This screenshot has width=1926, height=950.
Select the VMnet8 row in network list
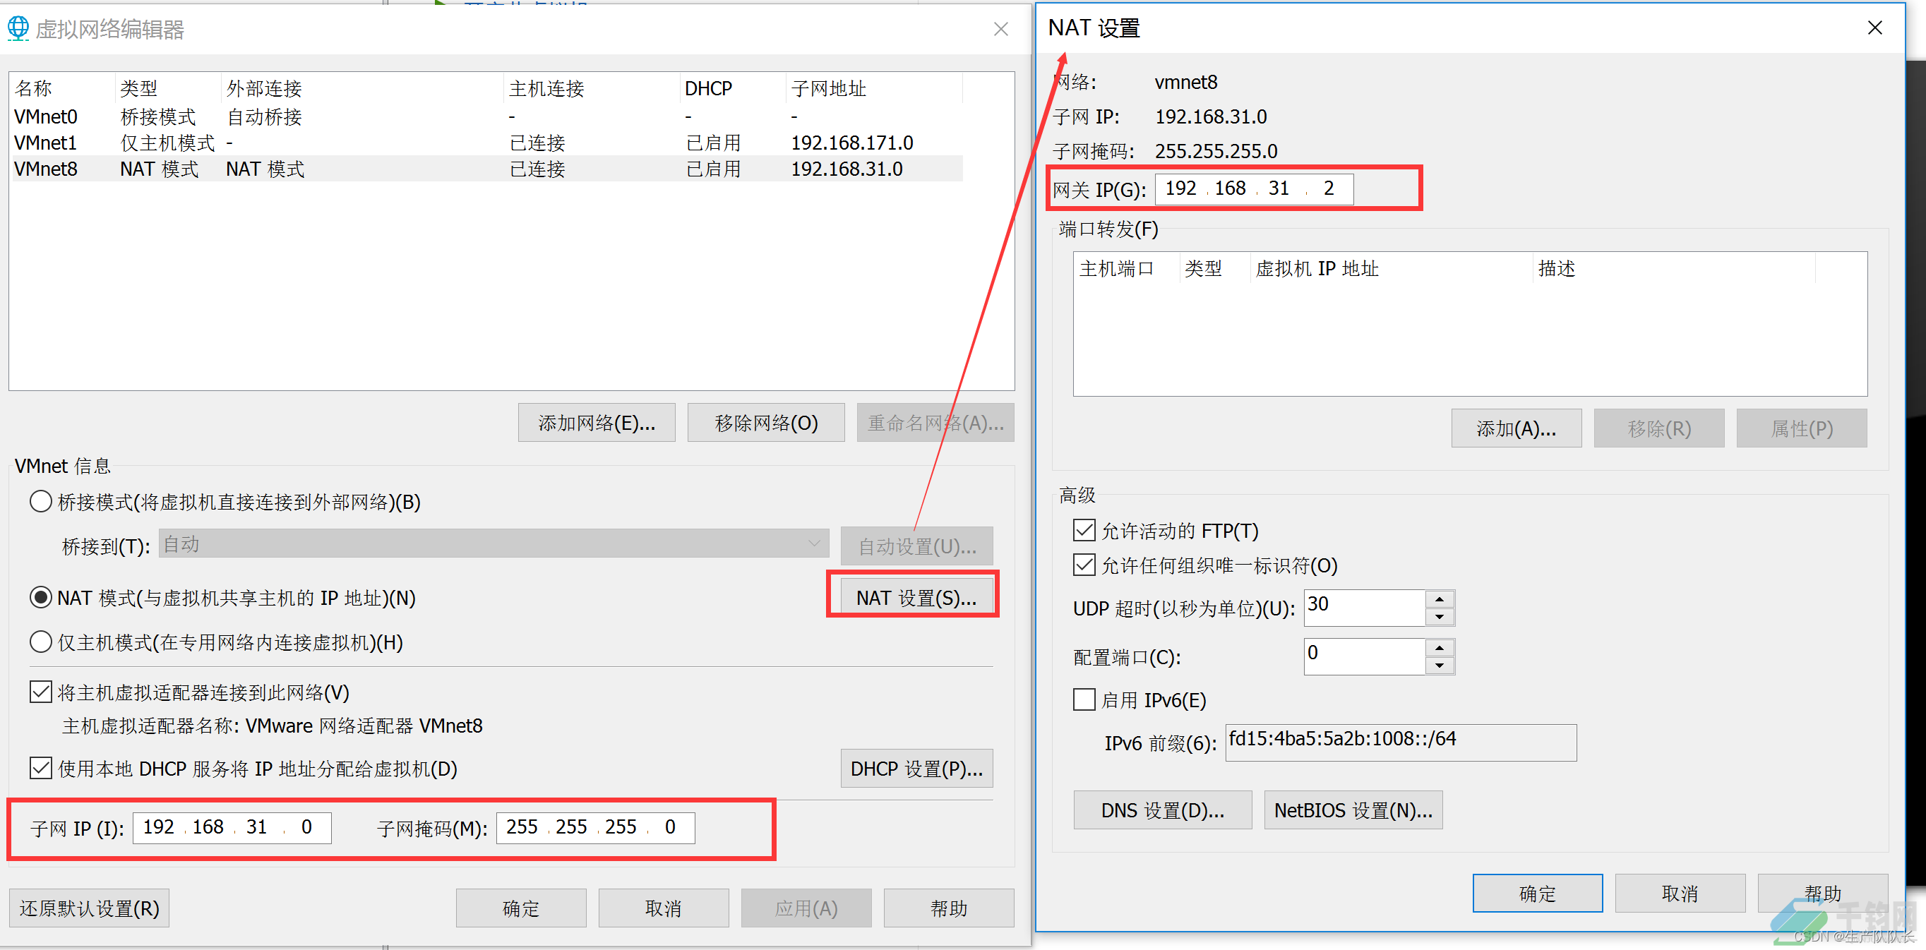point(486,168)
